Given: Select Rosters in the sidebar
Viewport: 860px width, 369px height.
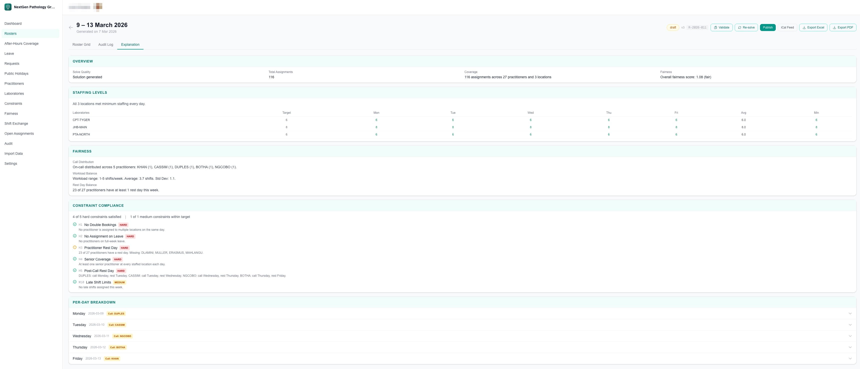Looking at the screenshot, I should (30, 34).
